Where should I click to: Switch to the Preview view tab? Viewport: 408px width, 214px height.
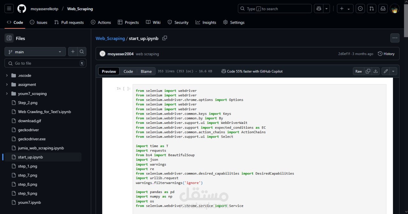click(109, 71)
